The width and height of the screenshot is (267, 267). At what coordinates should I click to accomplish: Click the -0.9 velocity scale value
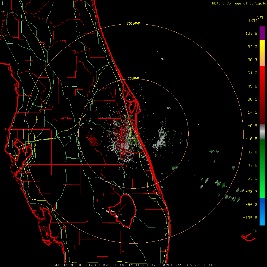252,126
